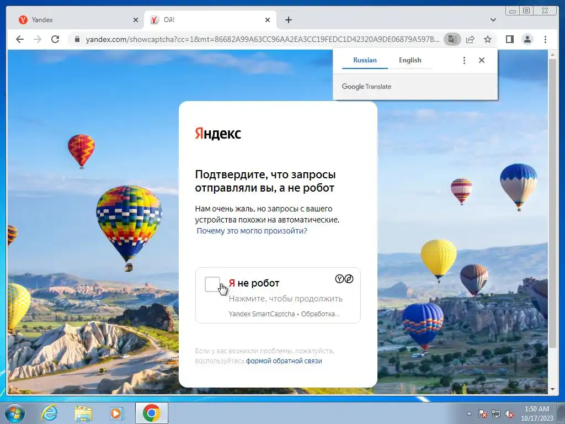Open the Windows Start menu
Image resolution: width=565 pixels, height=424 pixels.
15,413
